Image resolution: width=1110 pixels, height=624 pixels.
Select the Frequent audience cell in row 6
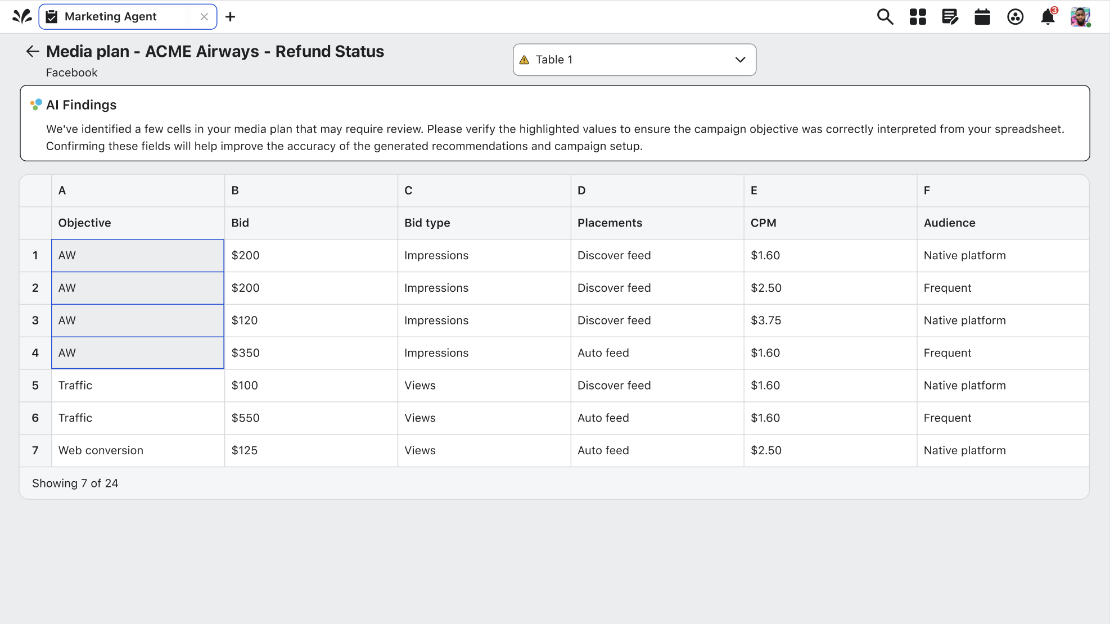click(x=1003, y=418)
